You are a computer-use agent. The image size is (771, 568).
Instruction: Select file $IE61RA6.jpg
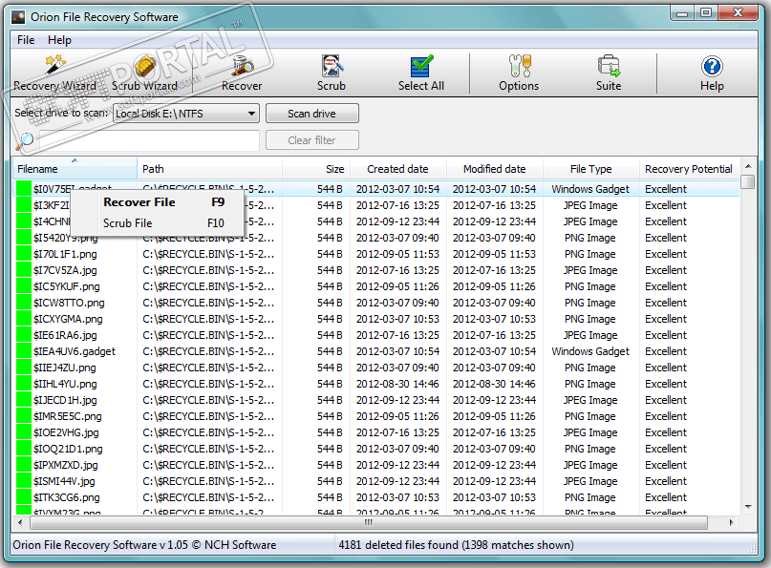point(65,335)
